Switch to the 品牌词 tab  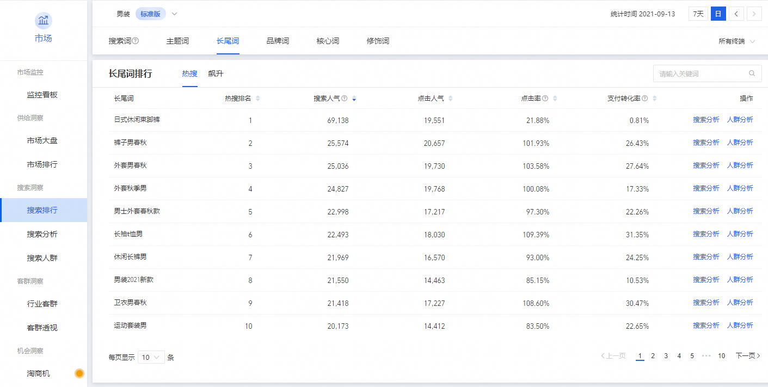coord(278,40)
